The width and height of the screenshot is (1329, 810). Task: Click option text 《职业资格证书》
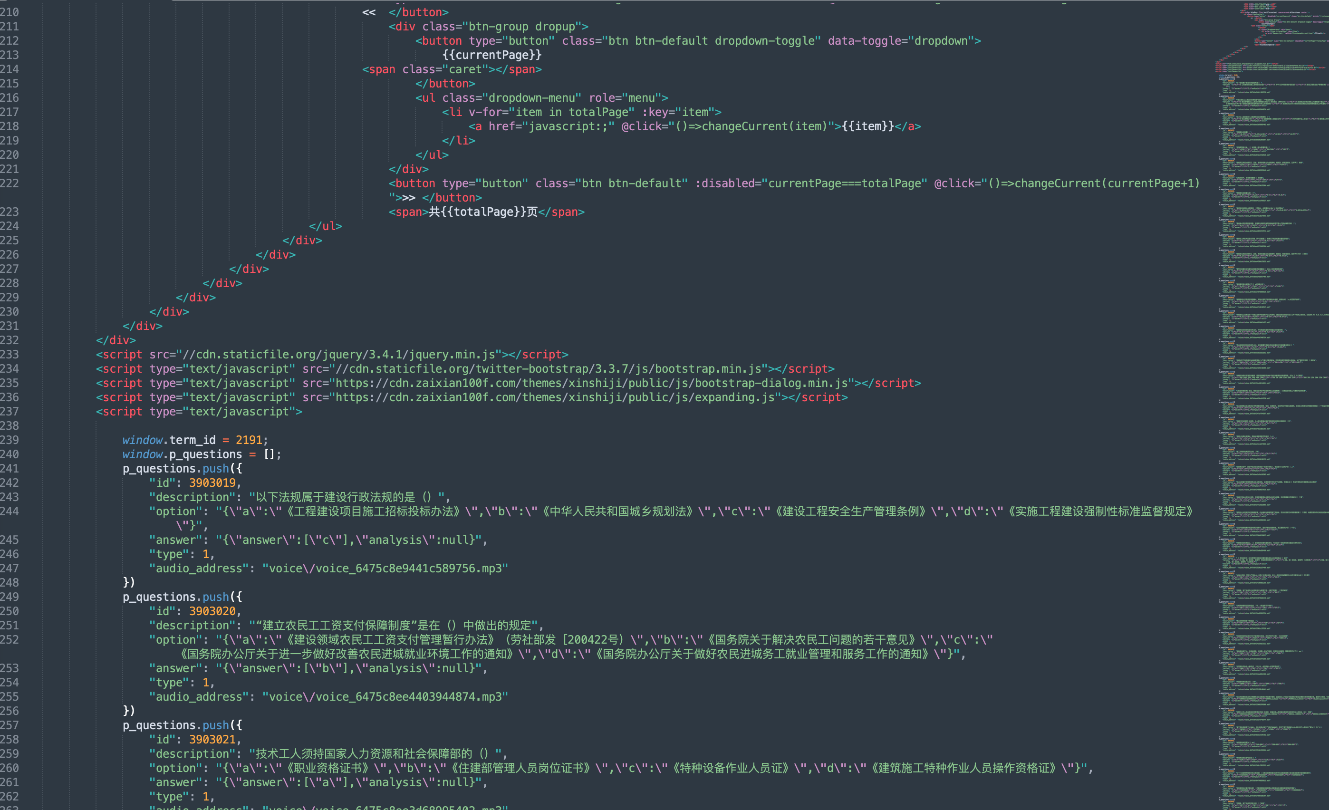(x=327, y=768)
